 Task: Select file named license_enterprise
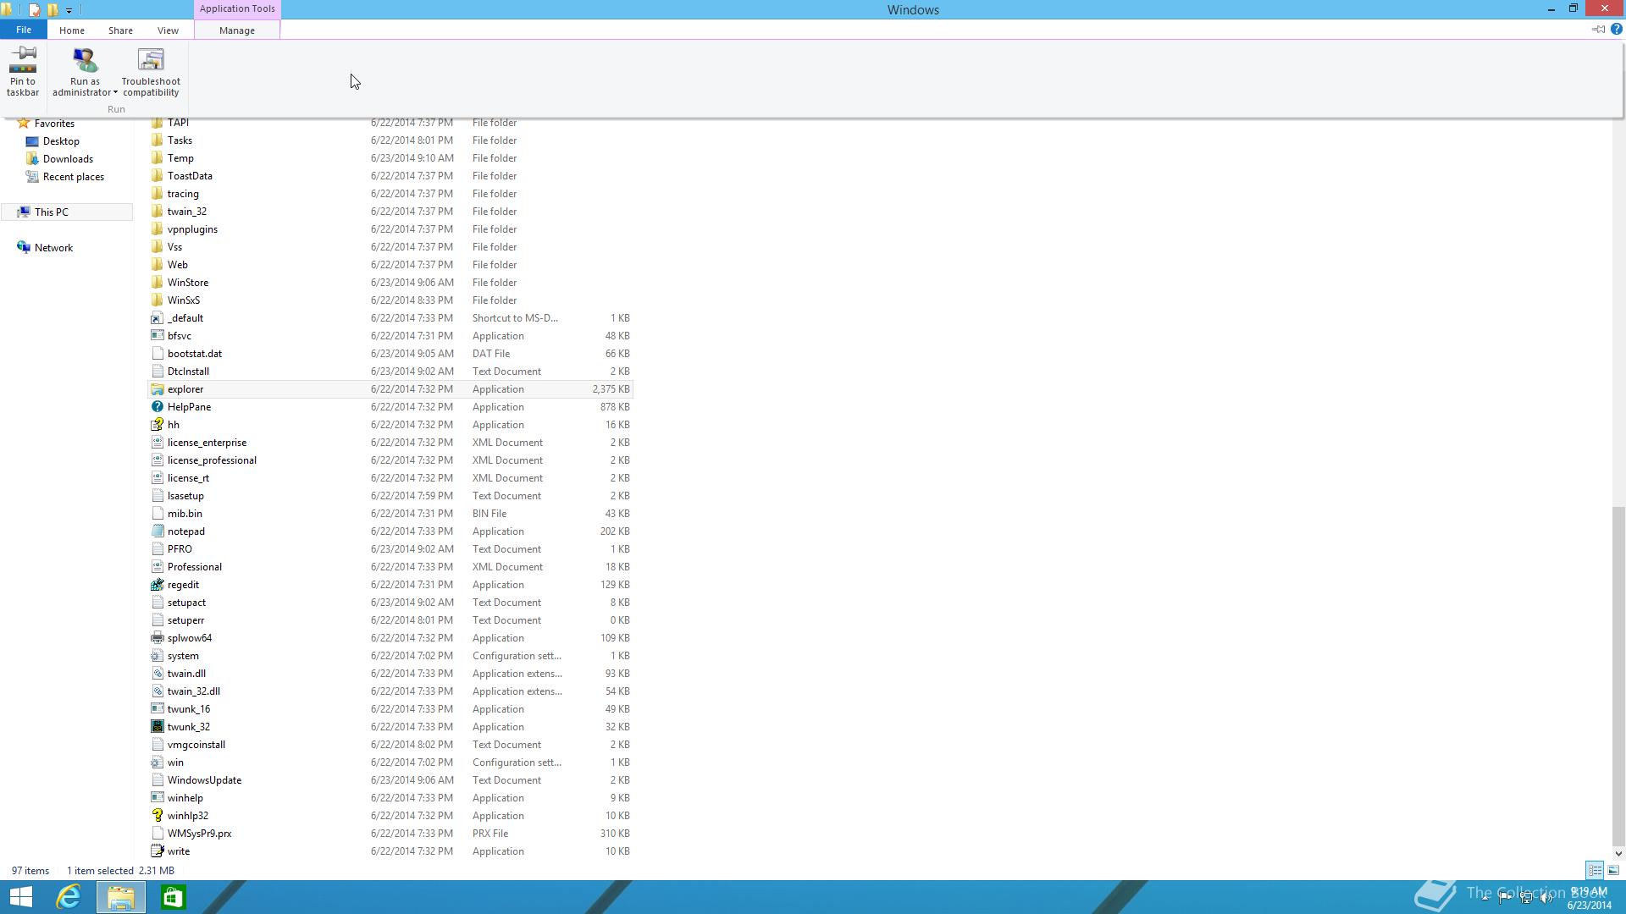(207, 443)
